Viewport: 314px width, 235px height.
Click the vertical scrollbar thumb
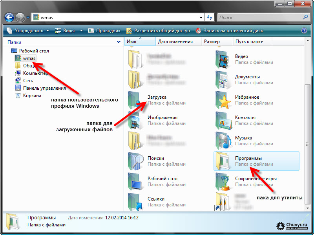[307, 144]
